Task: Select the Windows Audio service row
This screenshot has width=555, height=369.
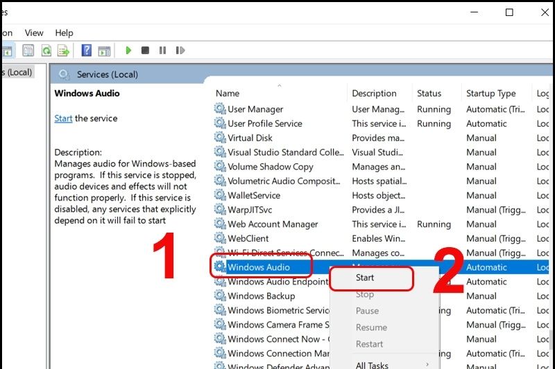Action: (x=259, y=267)
